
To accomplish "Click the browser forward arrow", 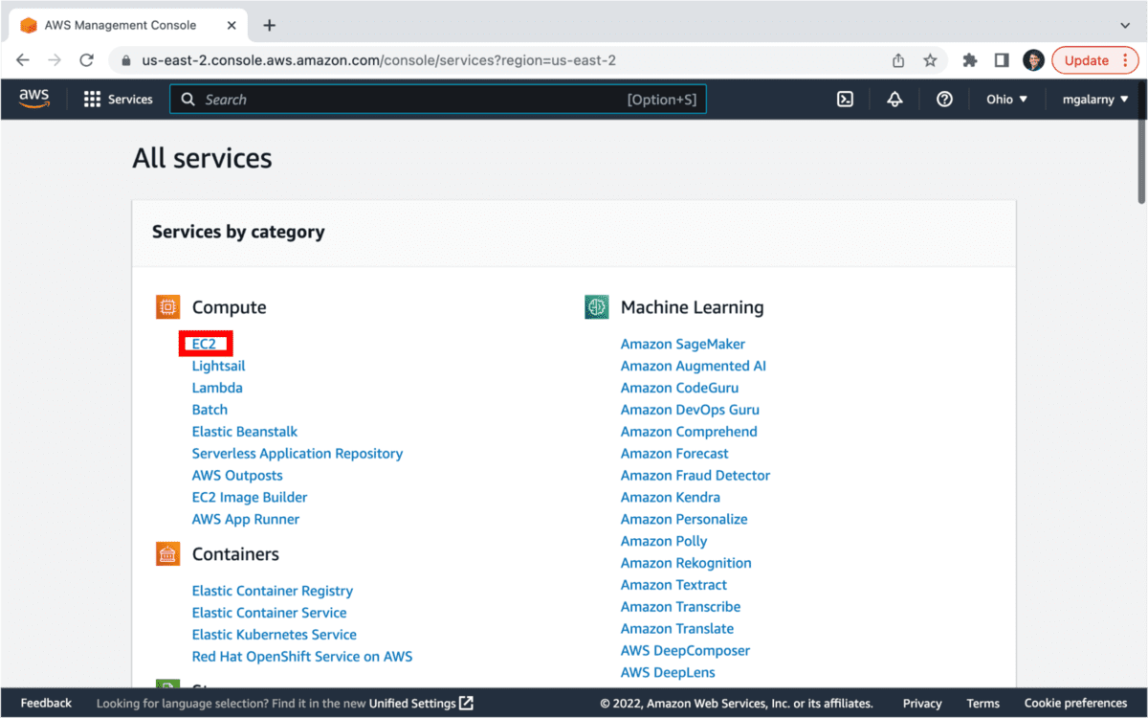I will pos(55,59).
